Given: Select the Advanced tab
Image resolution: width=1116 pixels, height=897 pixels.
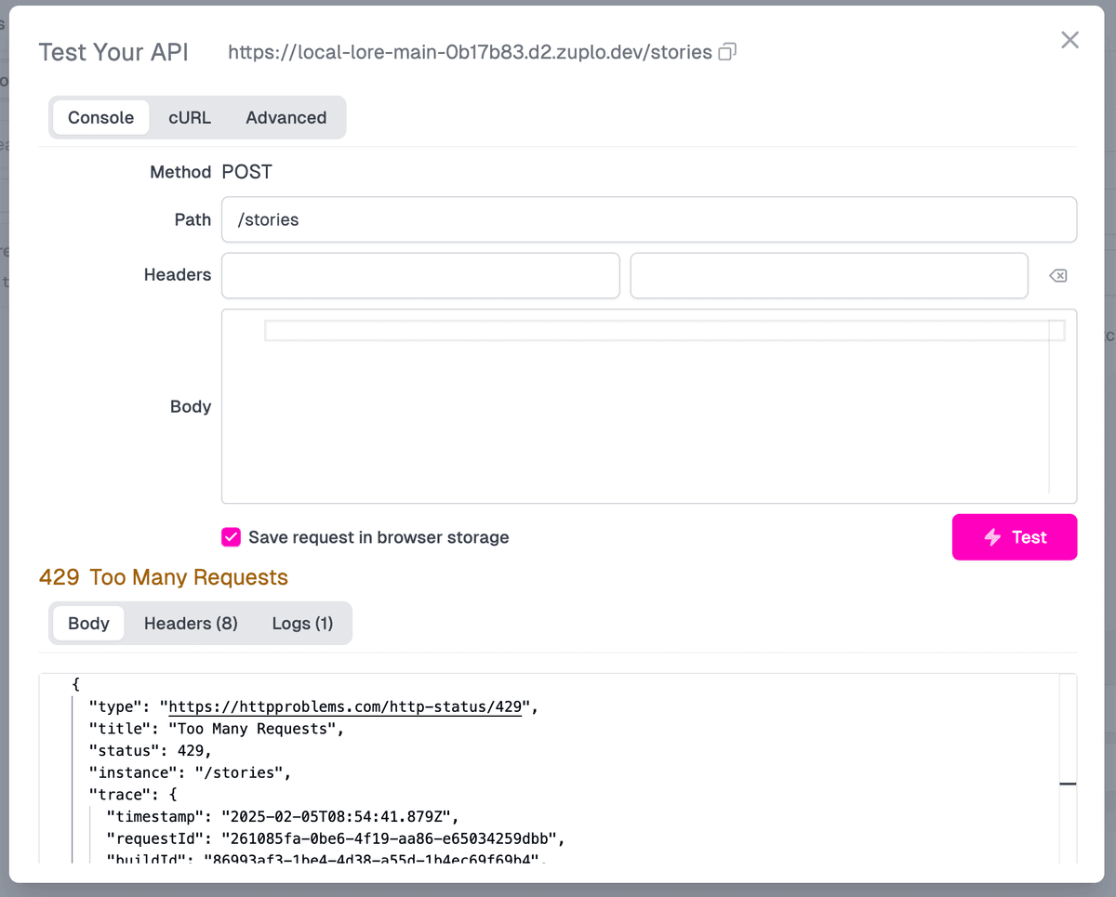Looking at the screenshot, I should (x=286, y=118).
